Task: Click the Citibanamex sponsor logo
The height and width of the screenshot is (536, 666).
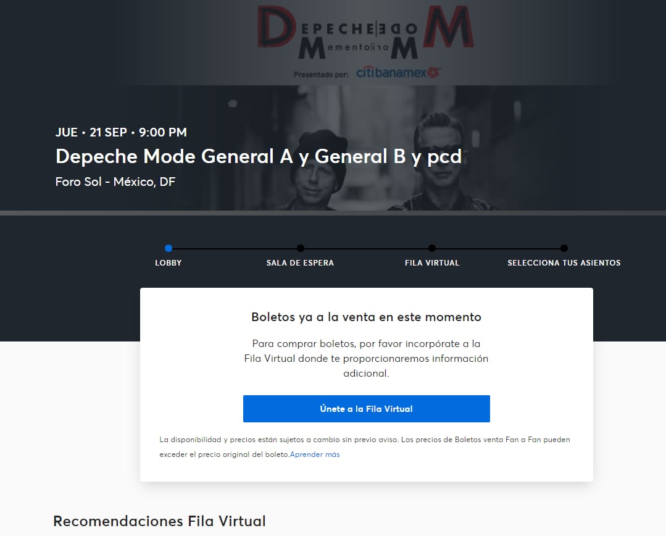Action: (398, 73)
